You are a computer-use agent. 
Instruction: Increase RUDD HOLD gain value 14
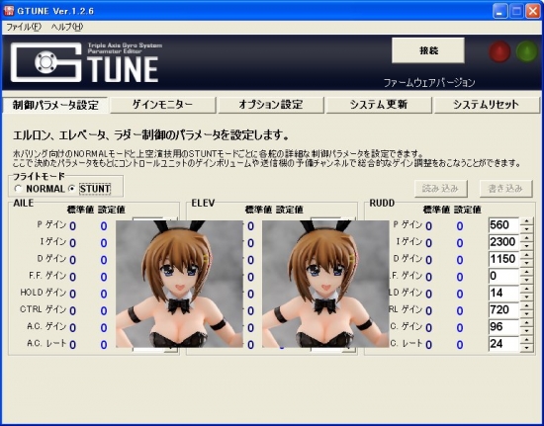point(526,289)
